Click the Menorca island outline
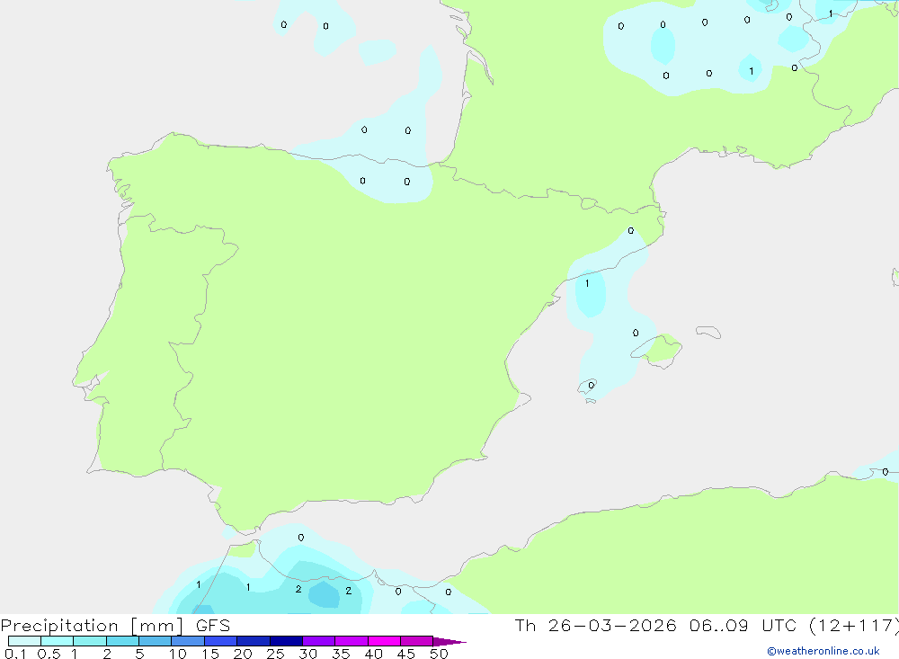Screen dimensions: 899x659 (708, 332)
